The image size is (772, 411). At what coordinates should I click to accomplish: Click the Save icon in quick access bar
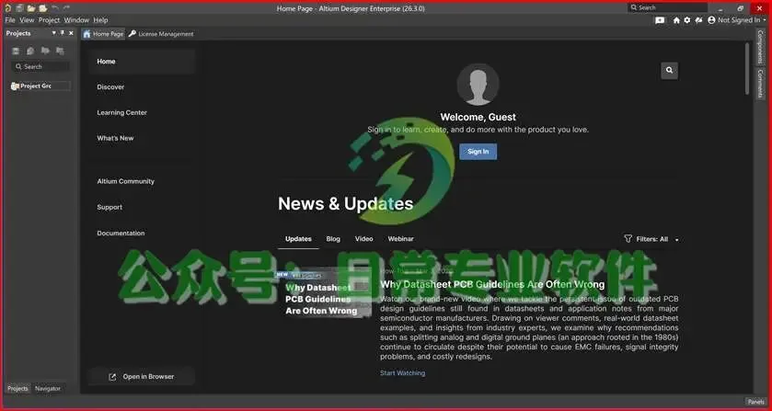(x=19, y=8)
